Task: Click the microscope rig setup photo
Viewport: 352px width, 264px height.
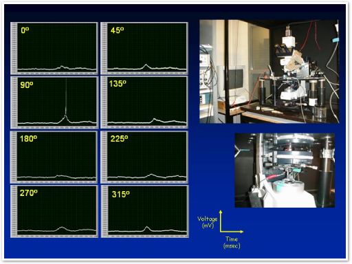Action: tap(269, 71)
